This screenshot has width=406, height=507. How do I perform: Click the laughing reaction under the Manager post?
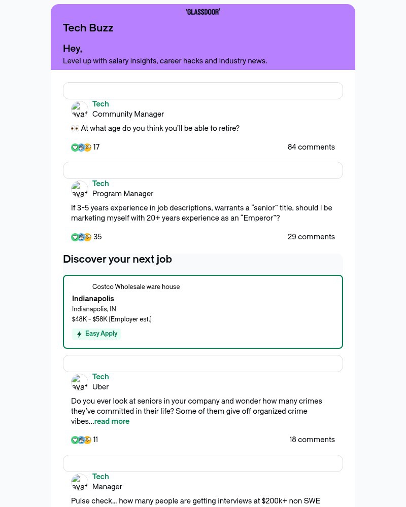tap(81, 506)
